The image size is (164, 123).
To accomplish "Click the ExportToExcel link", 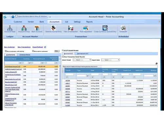I will point(38,47).
